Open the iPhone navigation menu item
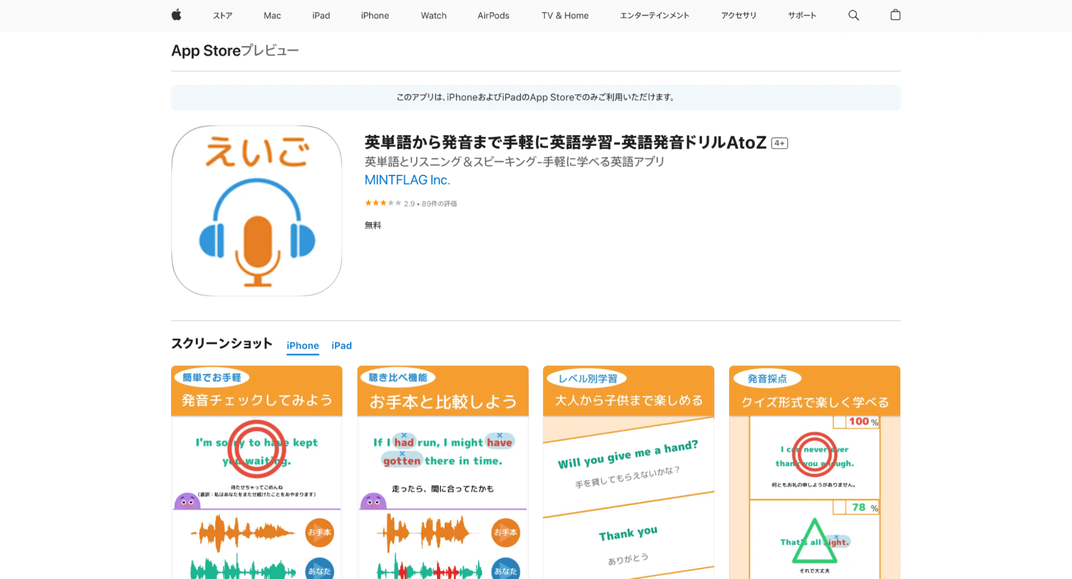 375,16
